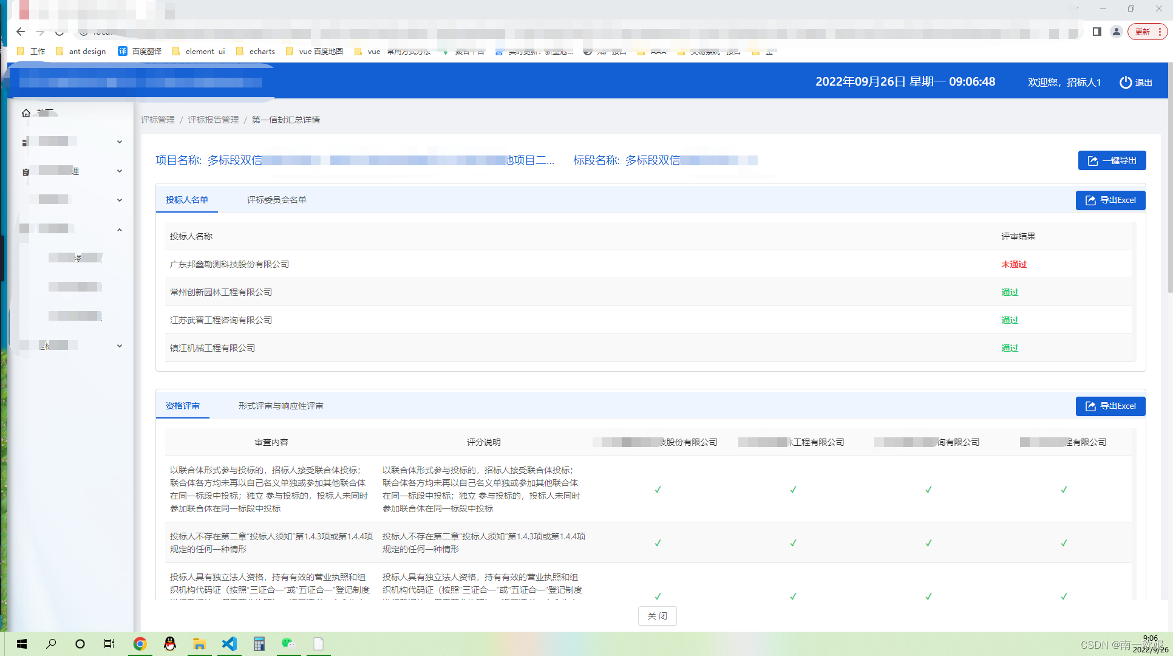Screen dimensions: 1173x656
Task: Open the vue 百度地图 bookmark folder
Action: 314,51
